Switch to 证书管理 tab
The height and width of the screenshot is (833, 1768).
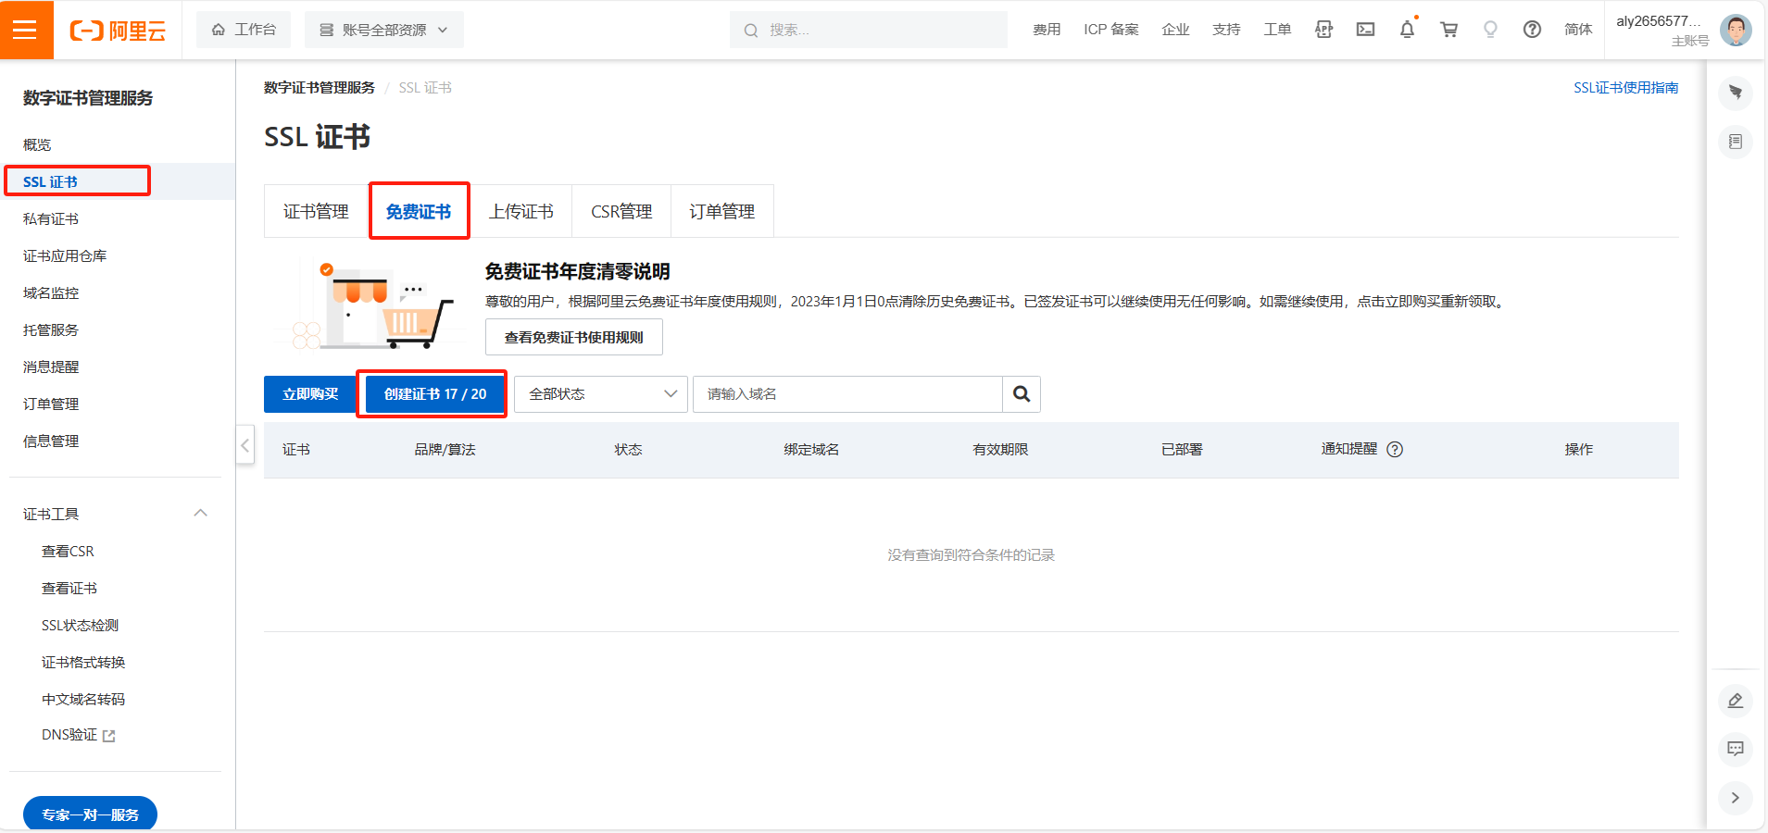point(316,211)
